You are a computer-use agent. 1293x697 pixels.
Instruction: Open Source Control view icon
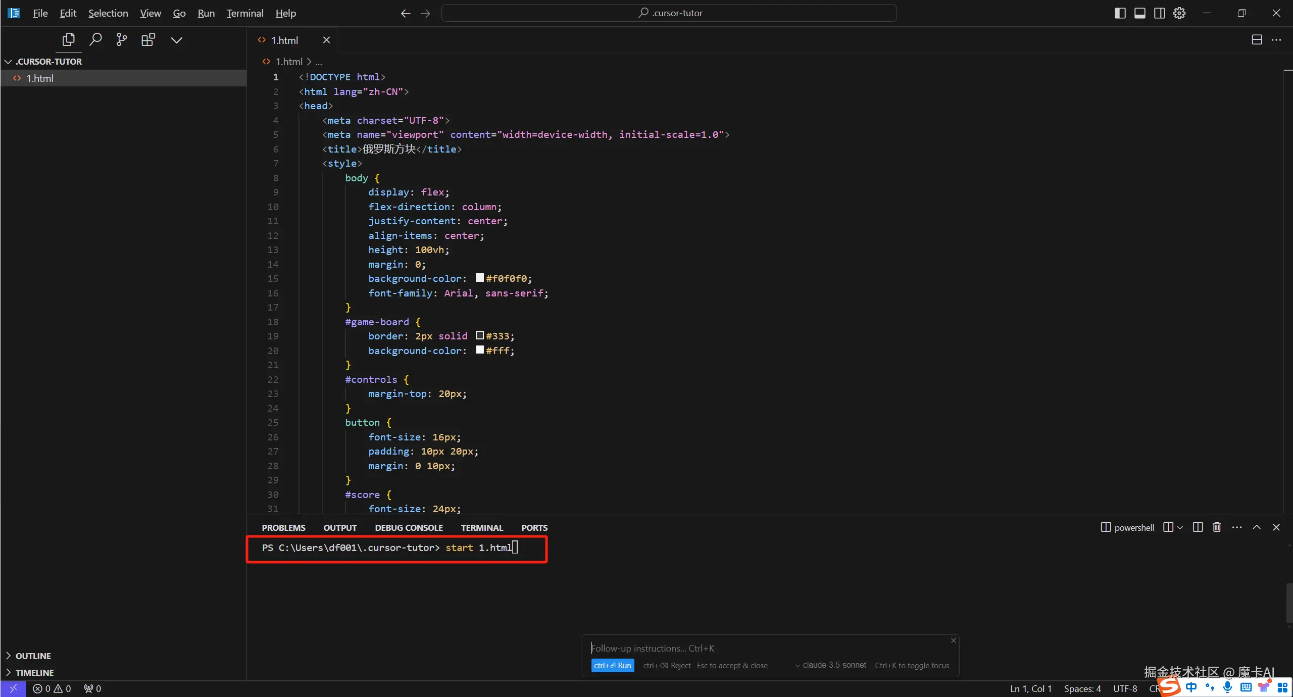coord(122,39)
